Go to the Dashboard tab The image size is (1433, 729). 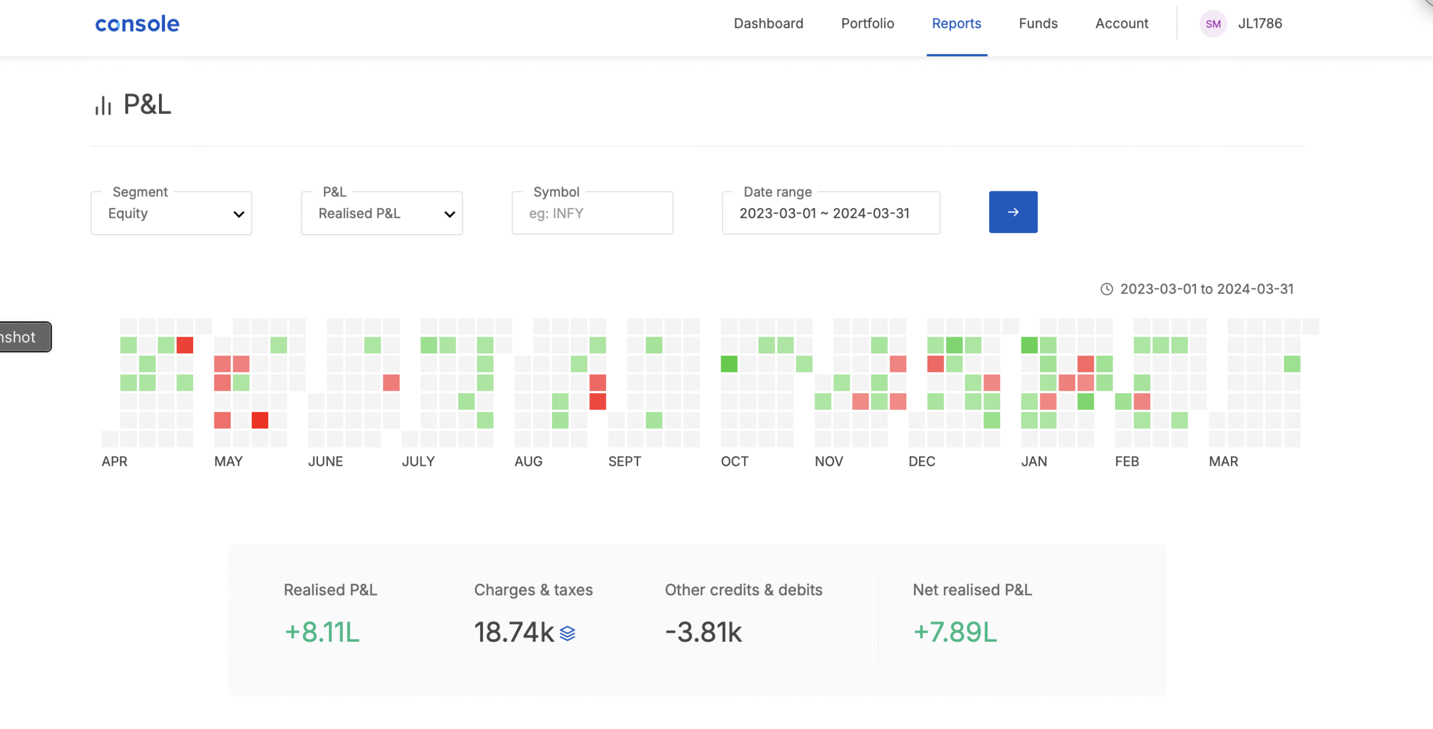pyautogui.click(x=768, y=24)
